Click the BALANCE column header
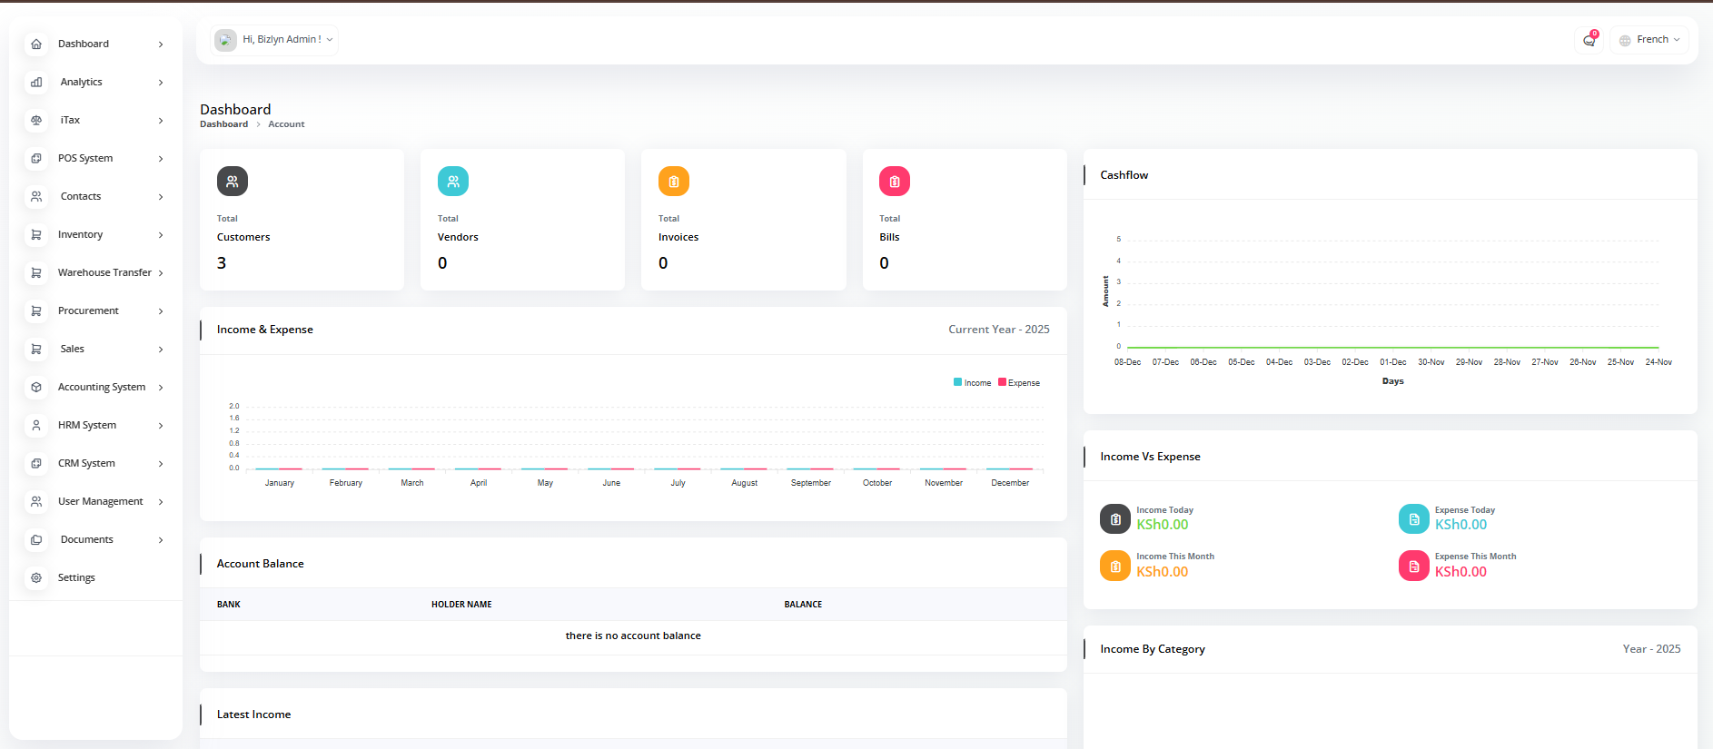 coord(803,605)
